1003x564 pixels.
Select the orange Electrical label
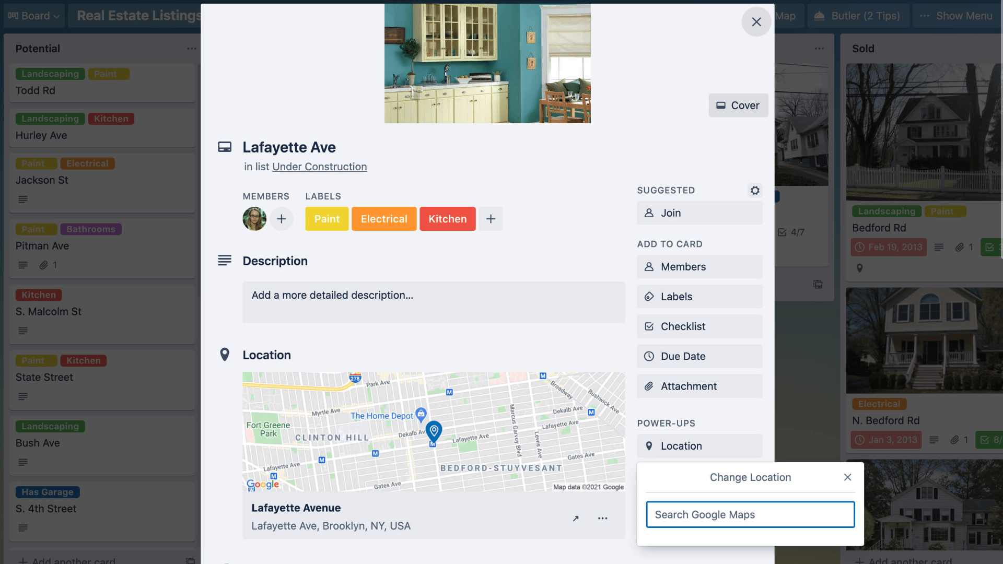384,219
